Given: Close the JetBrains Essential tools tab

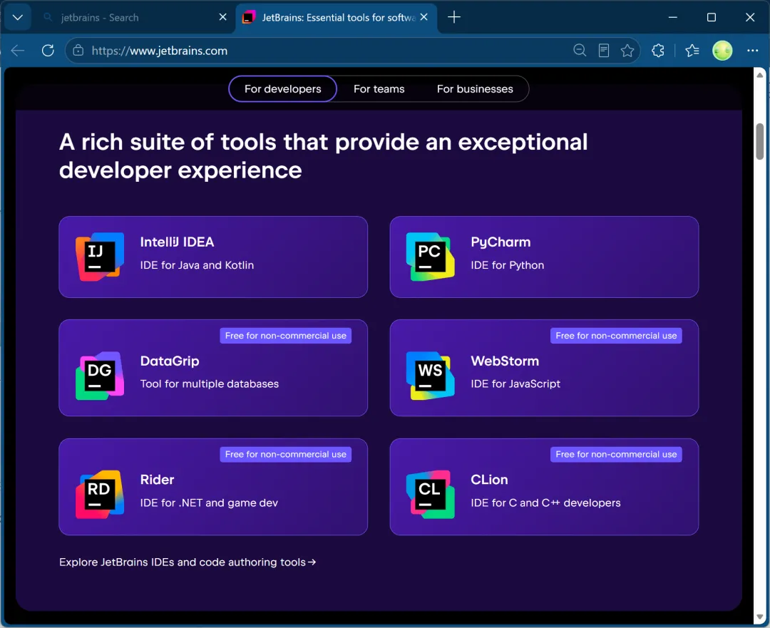Looking at the screenshot, I should point(424,17).
